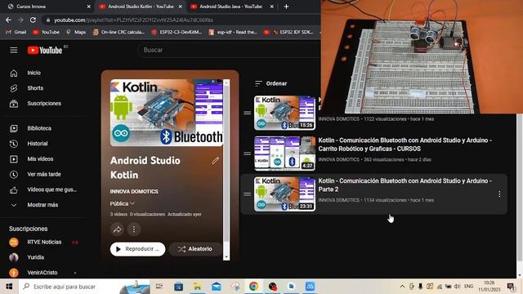Grab the drag handle of Parte 2 video
Image resolution: width=523 pixels, height=294 pixels.
247,194
